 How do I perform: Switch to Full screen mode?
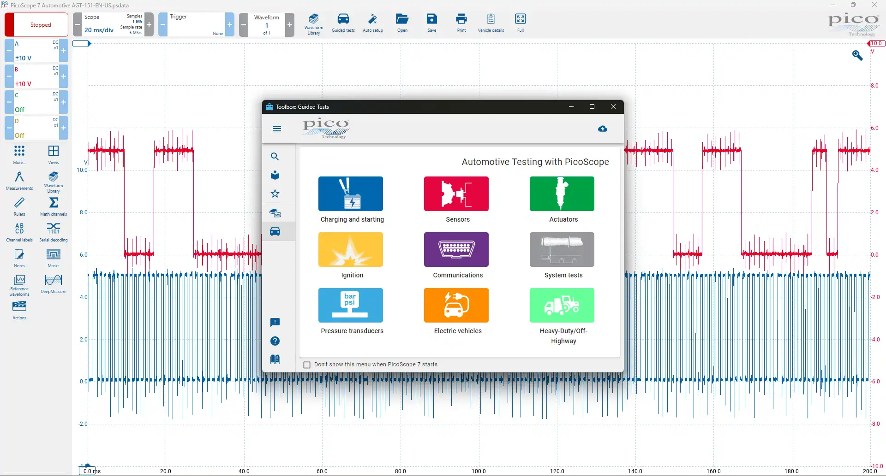[521, 23]
